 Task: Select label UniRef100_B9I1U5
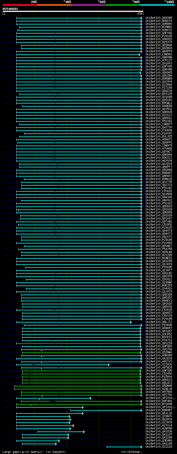(x=159, y=94)
